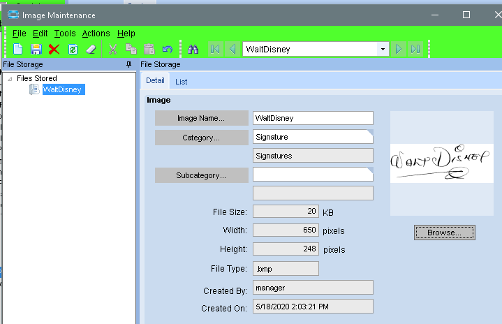Click the New document toolbar icon

[x=18, y=50]
